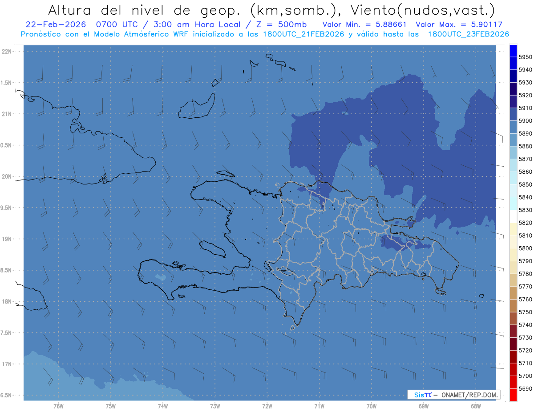Click the '5690' colorbar label
The height and width of the screenshot is (412, 534).
[525, 388]
